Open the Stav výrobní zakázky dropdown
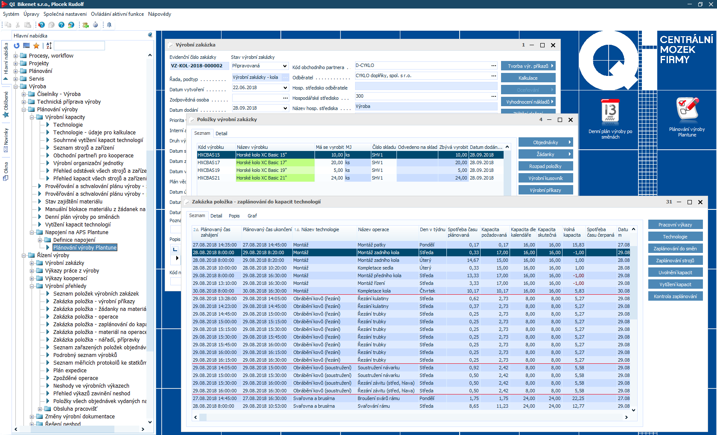The image size is (717, 435). 285,66
